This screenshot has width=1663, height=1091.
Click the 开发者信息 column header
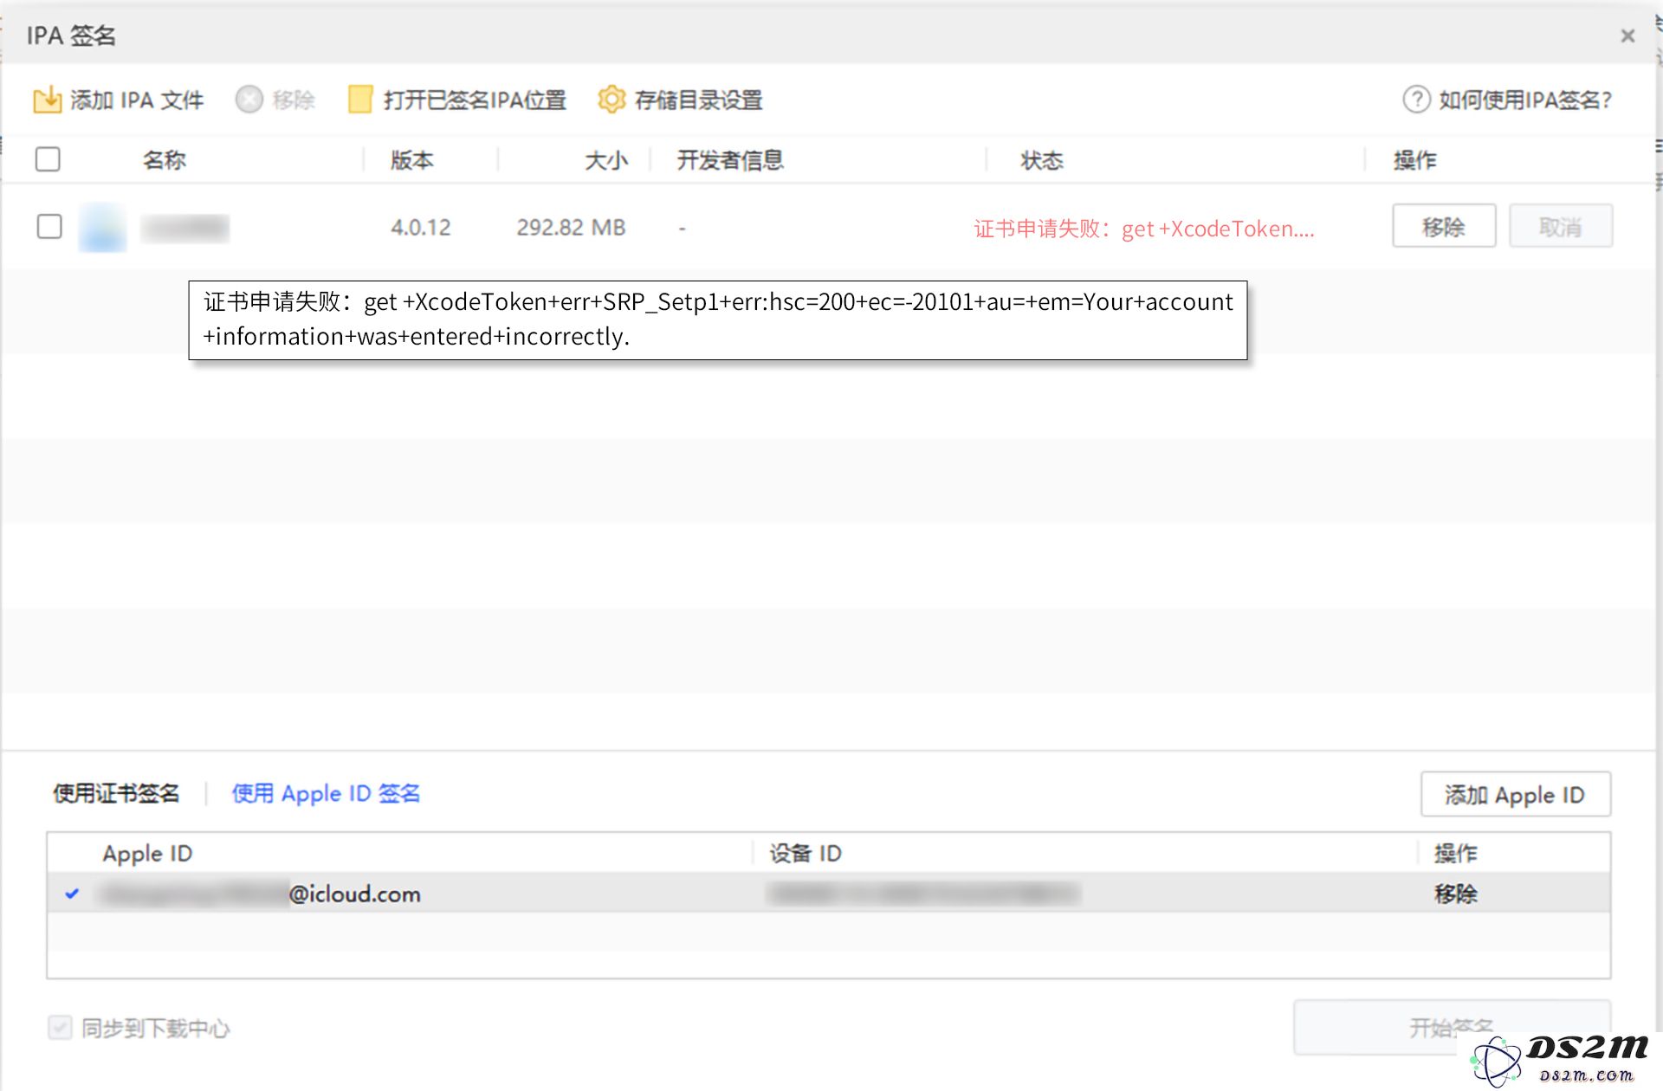[x=730, y=160]
